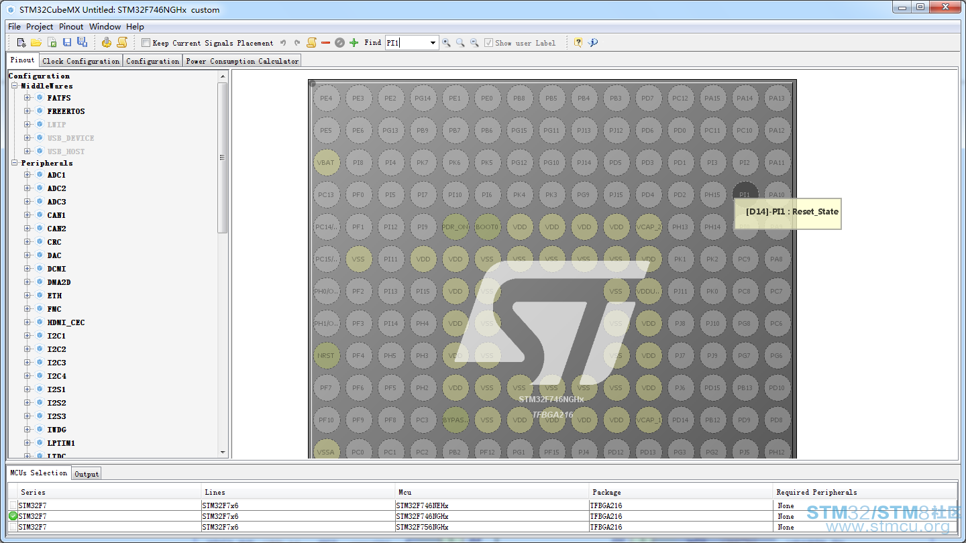Open the Configuration tab
This screenshot has height=543, width=966.
153,61
